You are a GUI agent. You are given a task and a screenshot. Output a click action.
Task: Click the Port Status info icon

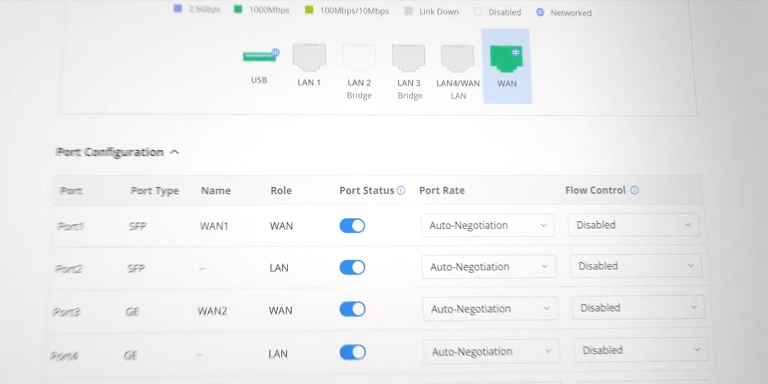[x=401, y=190]
